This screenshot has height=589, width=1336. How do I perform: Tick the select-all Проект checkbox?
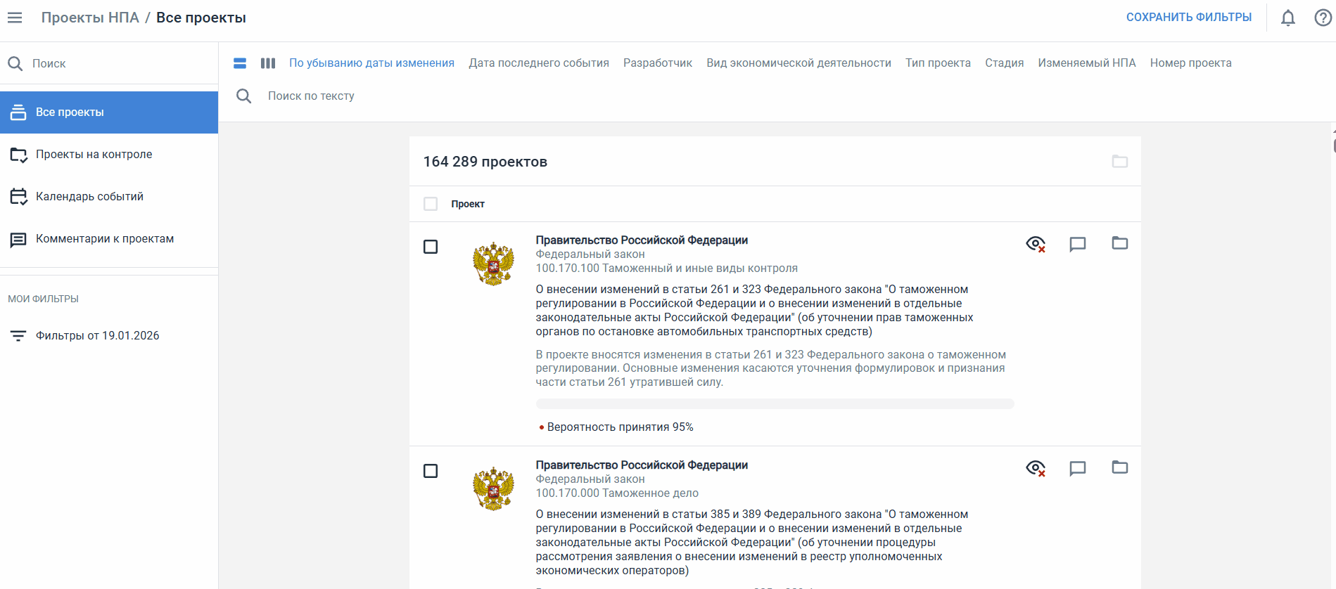431,204
